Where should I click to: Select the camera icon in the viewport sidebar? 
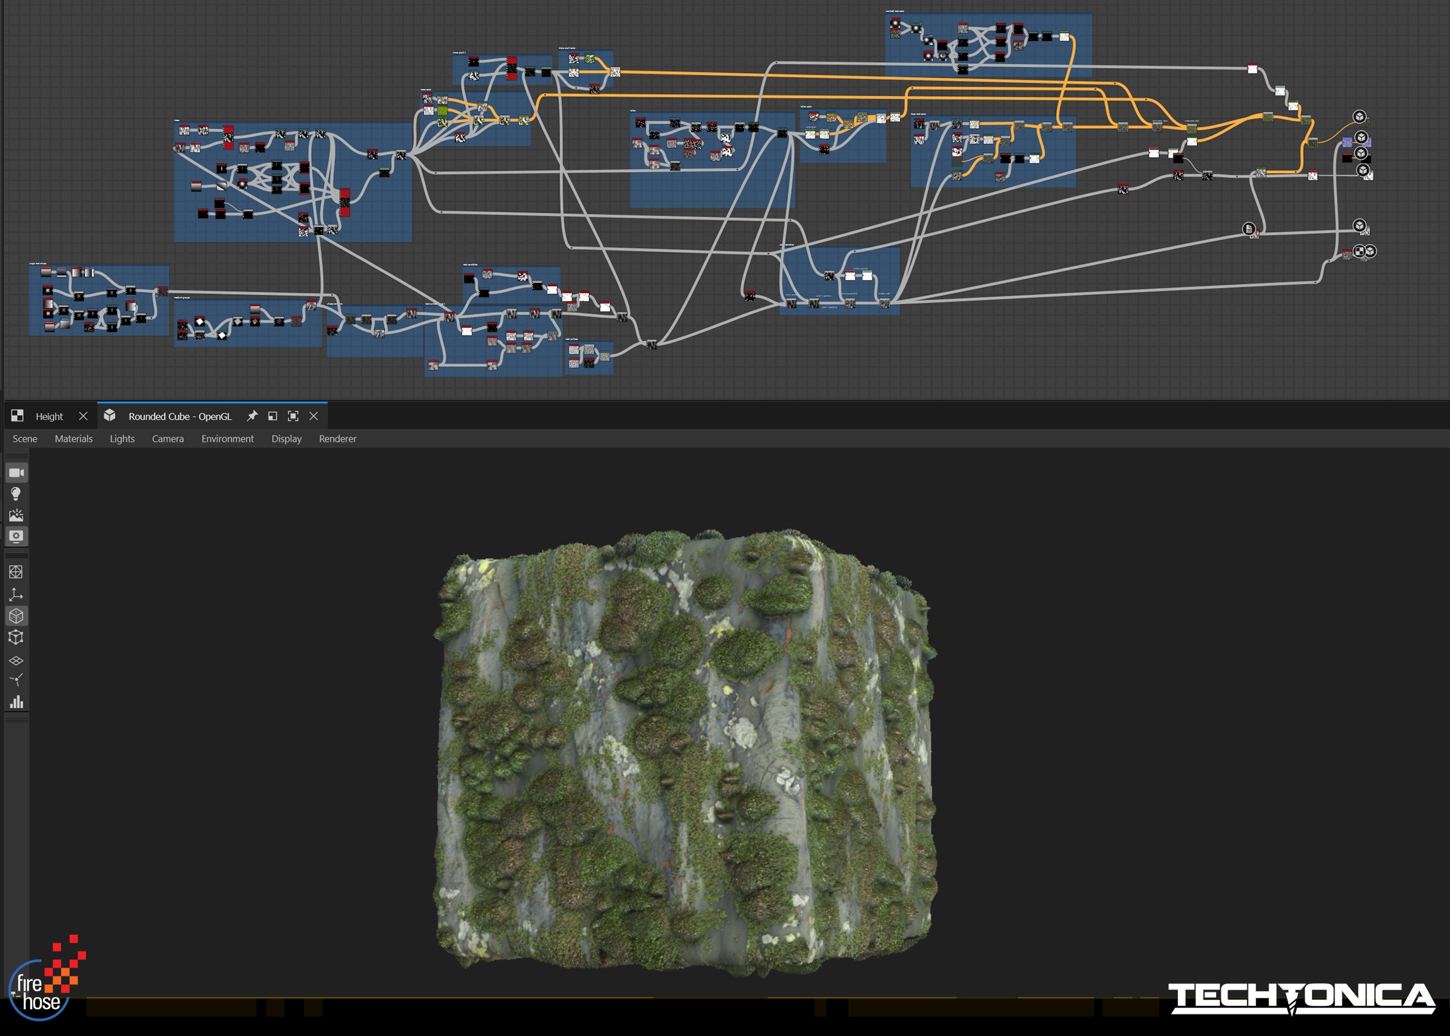pyautogui.click(x=17, y=472)
